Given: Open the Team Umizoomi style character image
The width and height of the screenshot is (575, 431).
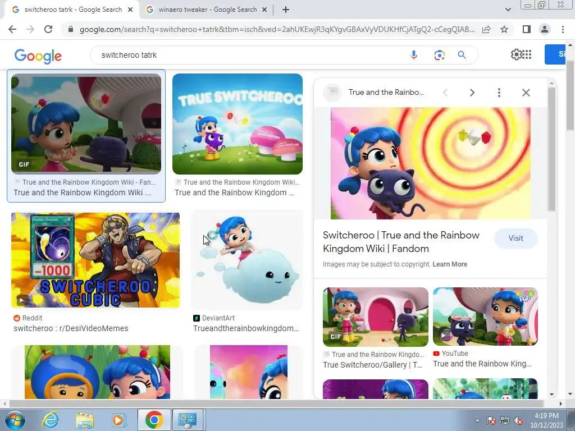Looking at the screenshot, I should tap(97, 372).
